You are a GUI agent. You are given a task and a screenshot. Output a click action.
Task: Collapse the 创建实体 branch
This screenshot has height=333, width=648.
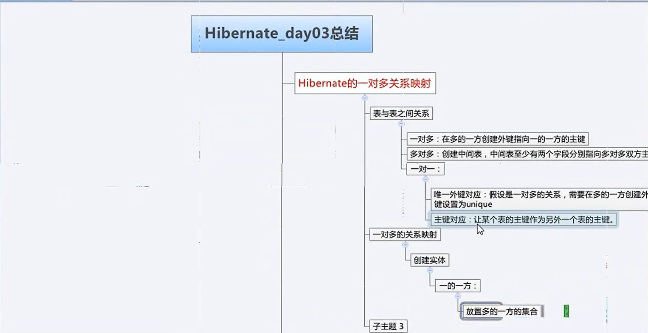[x=430, y=270]
